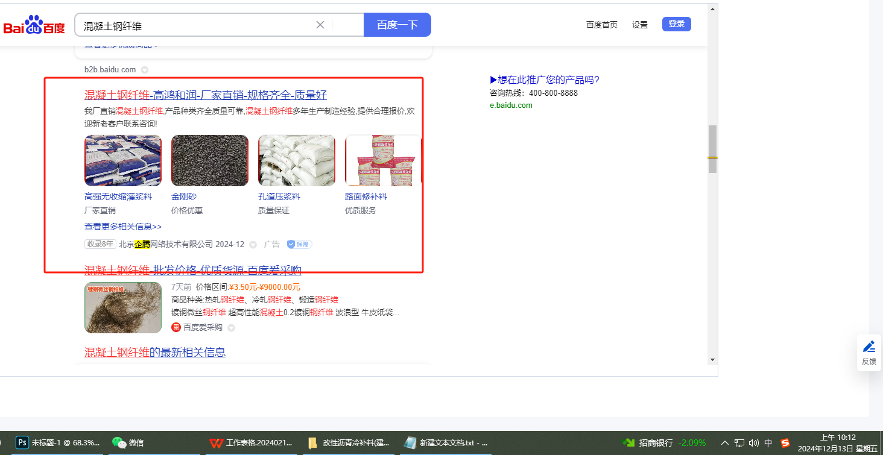Open the 批发价格-优质货源-百度爱采购 result
This screenshot has width=883, height=455.
pyautogui.click(x=193, y=270)
